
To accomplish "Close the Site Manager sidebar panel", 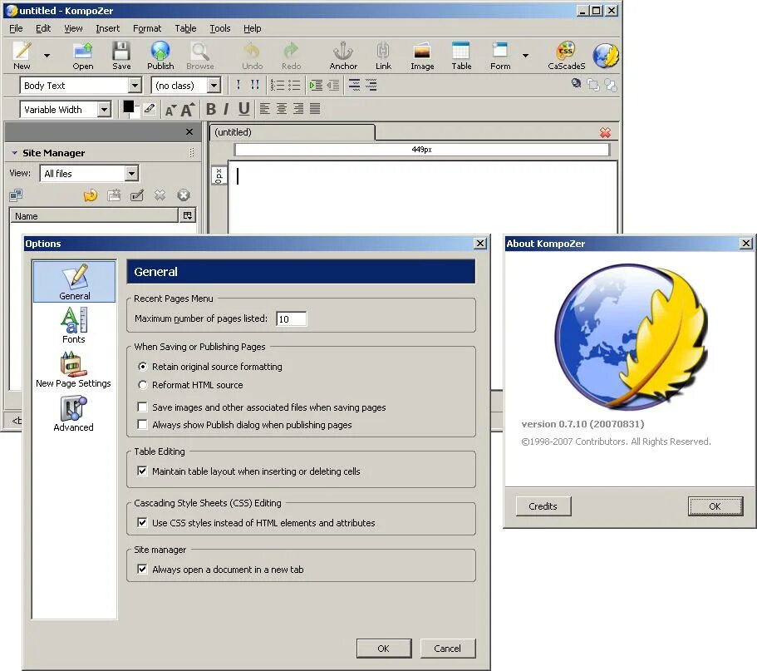I will tap(189, 132).
